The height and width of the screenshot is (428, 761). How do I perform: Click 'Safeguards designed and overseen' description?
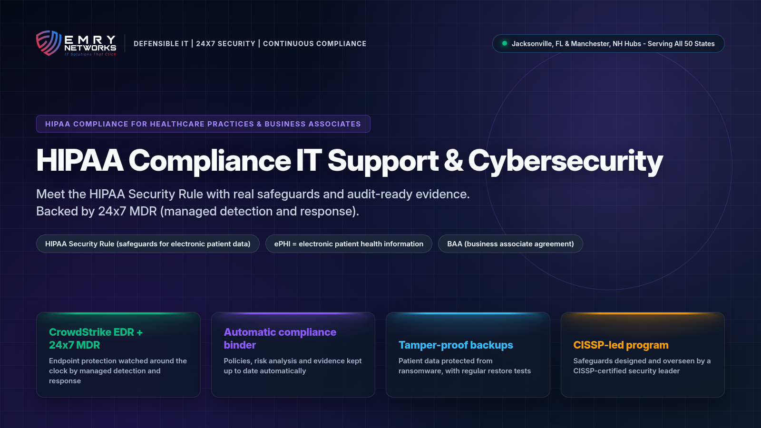coord(642,366)
